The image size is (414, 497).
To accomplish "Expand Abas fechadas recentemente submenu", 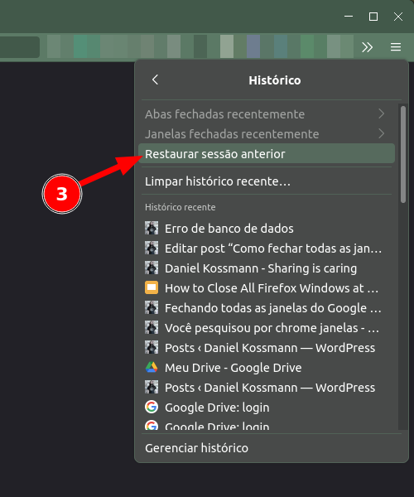I will click(x=267, y=114).
